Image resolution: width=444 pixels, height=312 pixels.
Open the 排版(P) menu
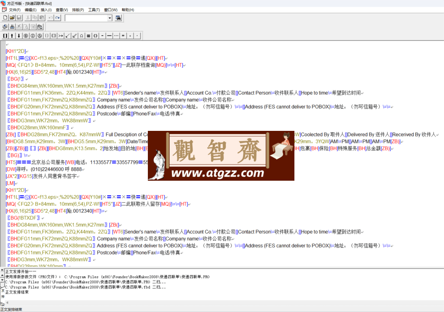click(78, 10)
